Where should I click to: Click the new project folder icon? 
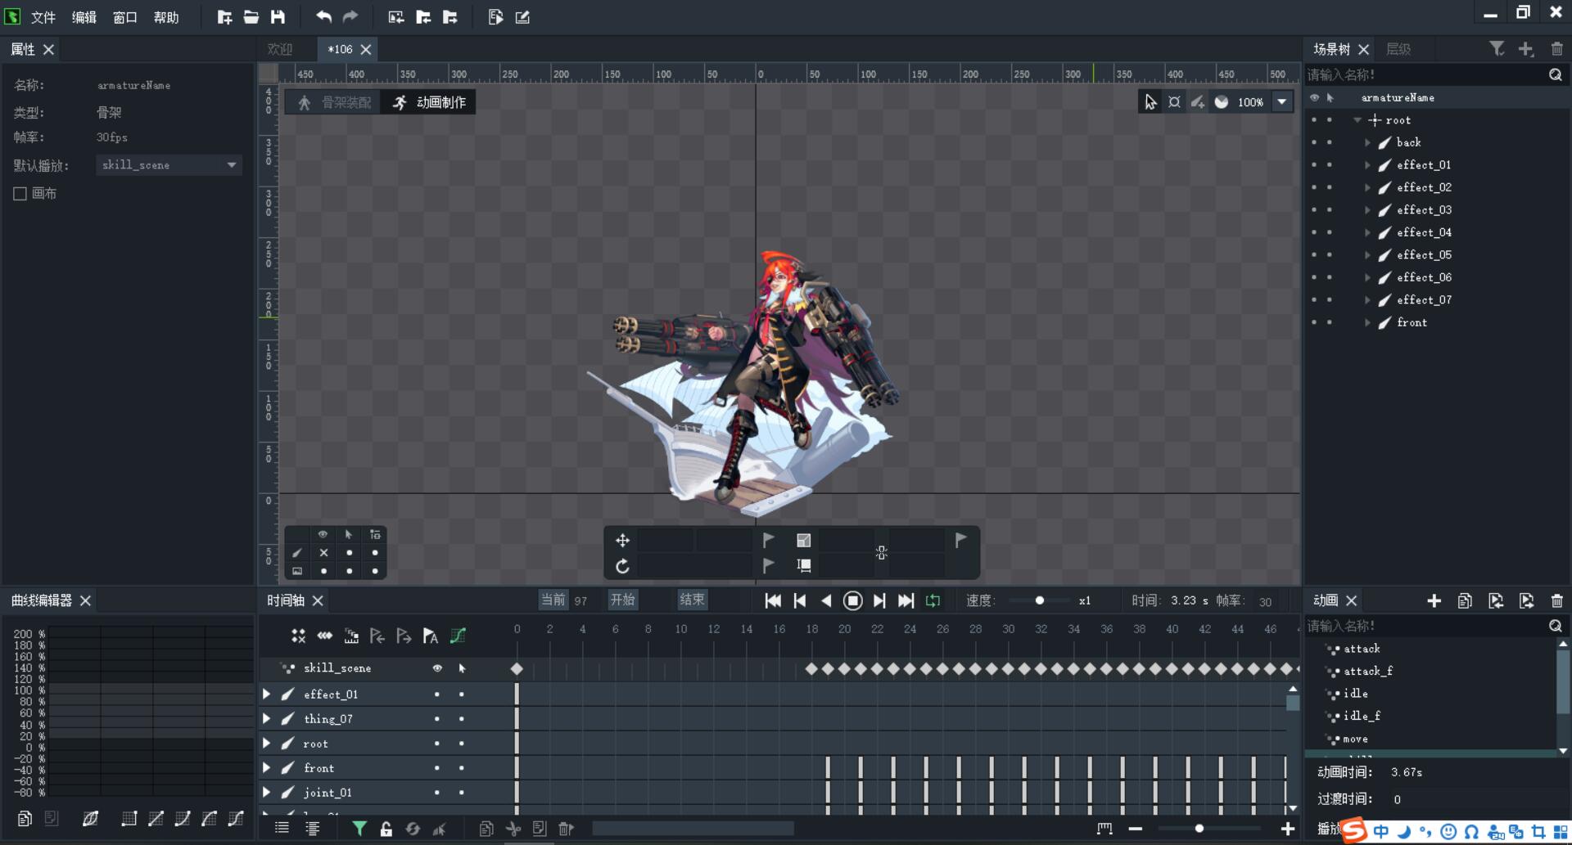(x=224, y=17)
